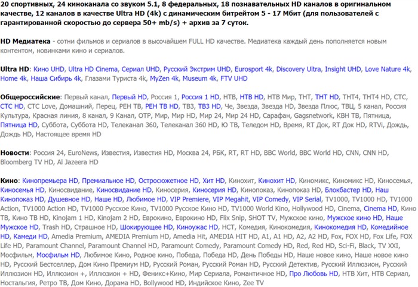Click the VIP Premiere link
Screen dimensions: 418x287
[x=189, y=200]
